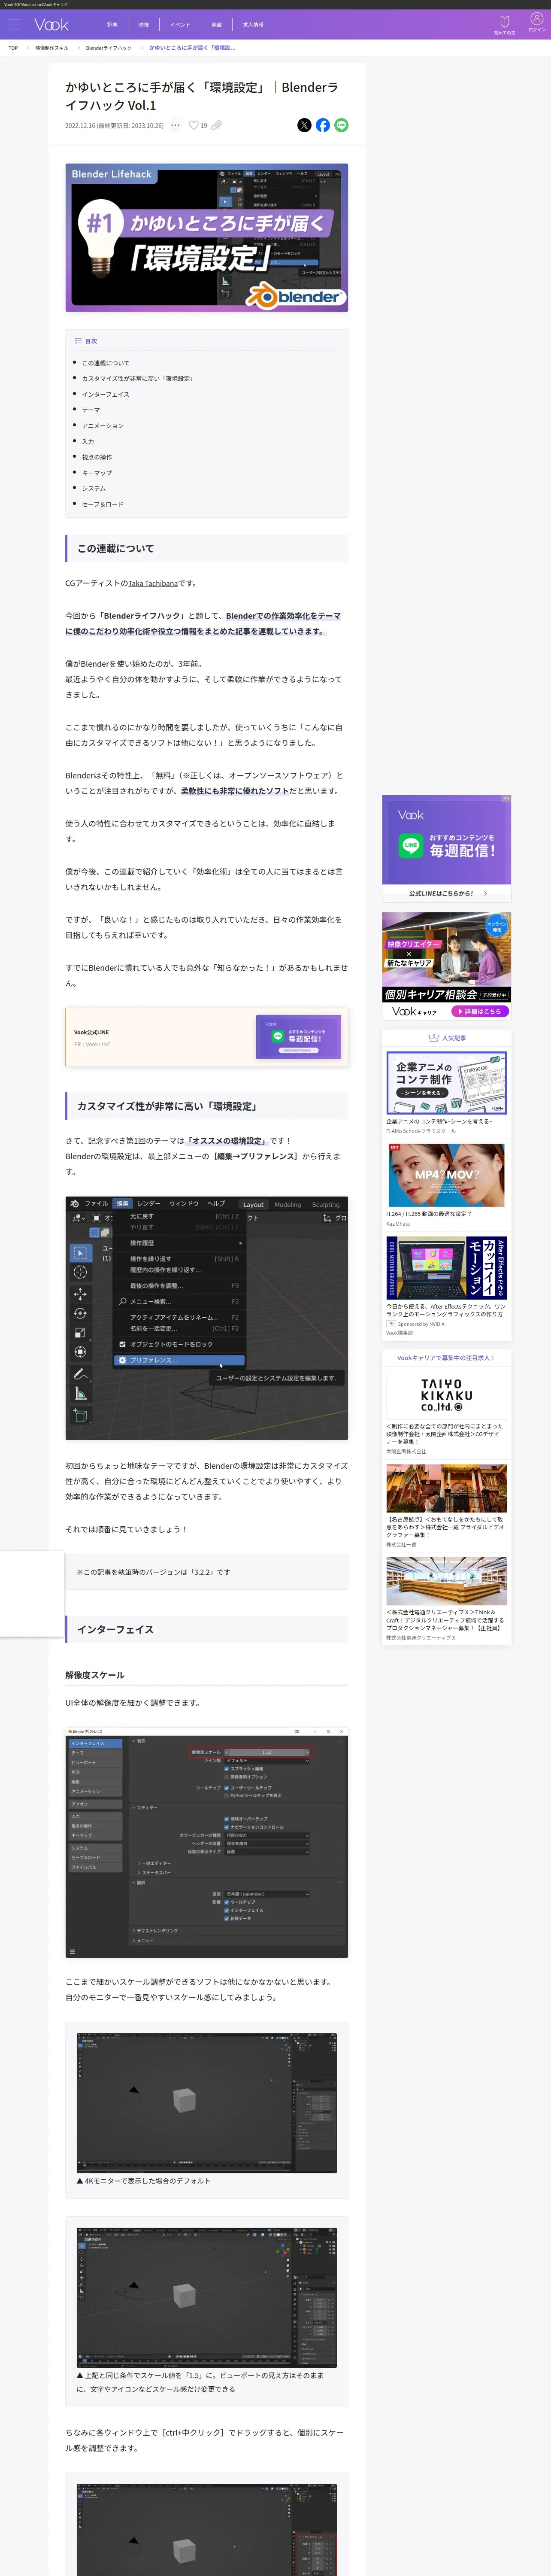551x2576 pixels.
Task: Click the Kaz Ohata author name
Action: (x=398, y=1224)
